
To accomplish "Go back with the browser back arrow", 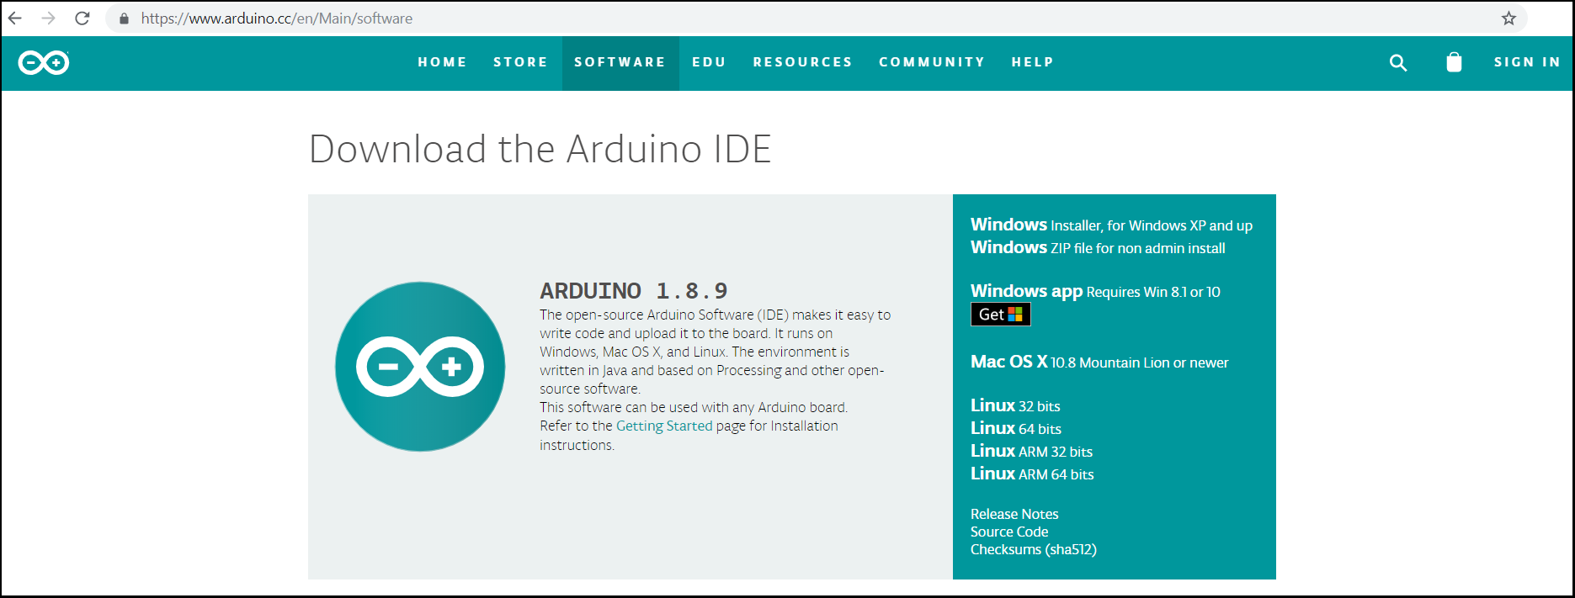I will click(x=15, y=19).
